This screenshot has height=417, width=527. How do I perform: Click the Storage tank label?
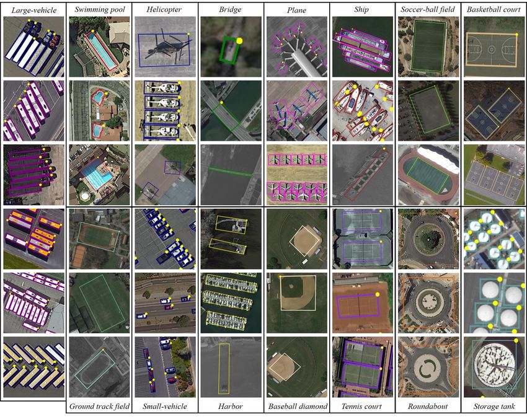494,406
